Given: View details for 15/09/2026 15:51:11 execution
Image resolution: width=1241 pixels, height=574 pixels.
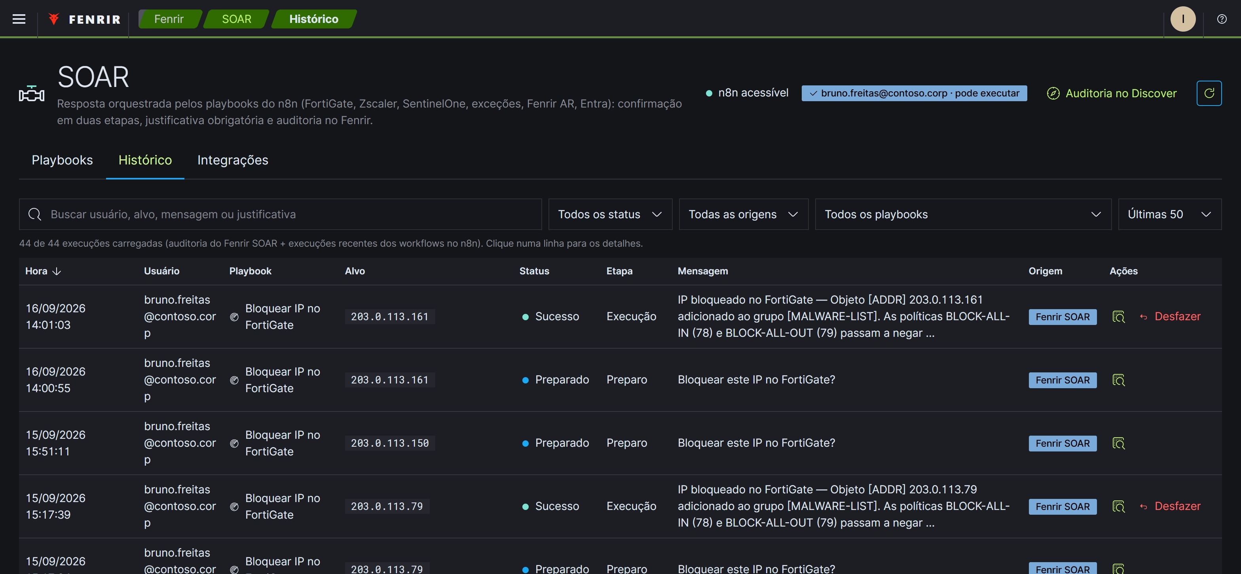Looking at the screenshot, I should coord(1118,443).
